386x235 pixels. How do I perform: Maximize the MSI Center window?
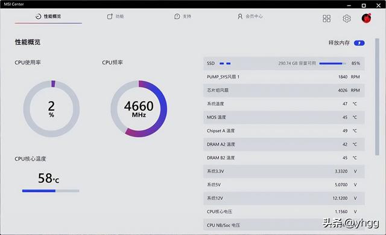tap(364, 5)
